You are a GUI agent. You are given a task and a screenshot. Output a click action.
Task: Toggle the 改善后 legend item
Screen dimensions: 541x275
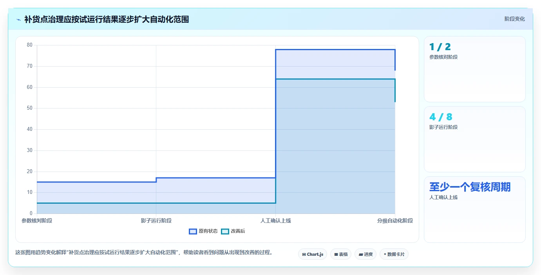233,231
